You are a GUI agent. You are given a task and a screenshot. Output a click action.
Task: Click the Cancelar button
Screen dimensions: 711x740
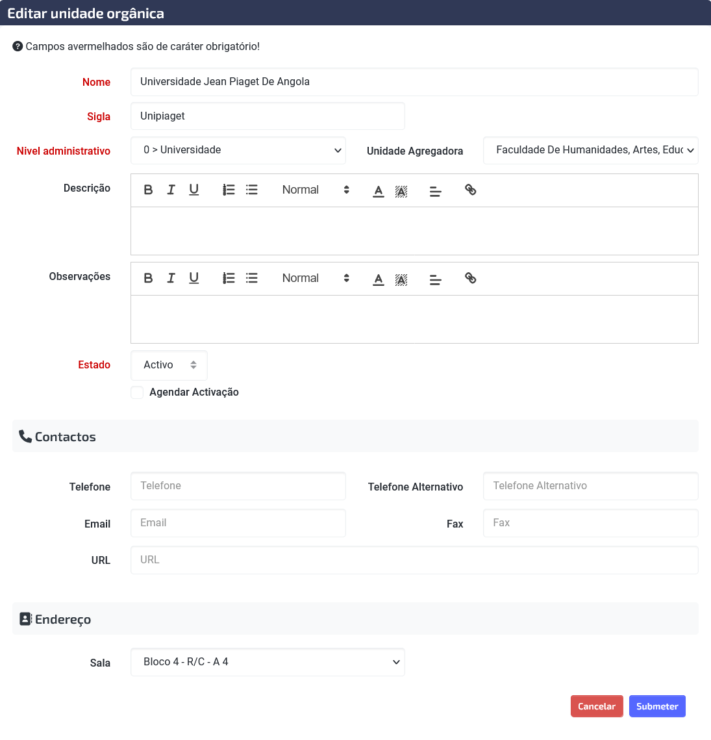(x=597, y=706)
